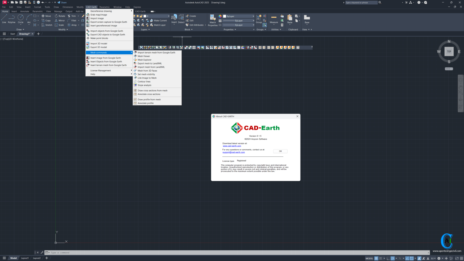Screen dimensions: 464x261
Task: Switch to the Layout1 tab
Action: [x=25, y=258]
